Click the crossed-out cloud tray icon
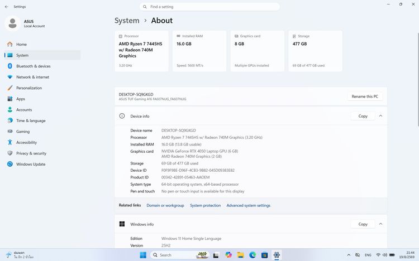Screen dimensions: 419x261 358,255
